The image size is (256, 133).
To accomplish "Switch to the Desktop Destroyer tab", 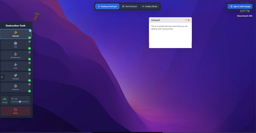I will click(107, 7).
